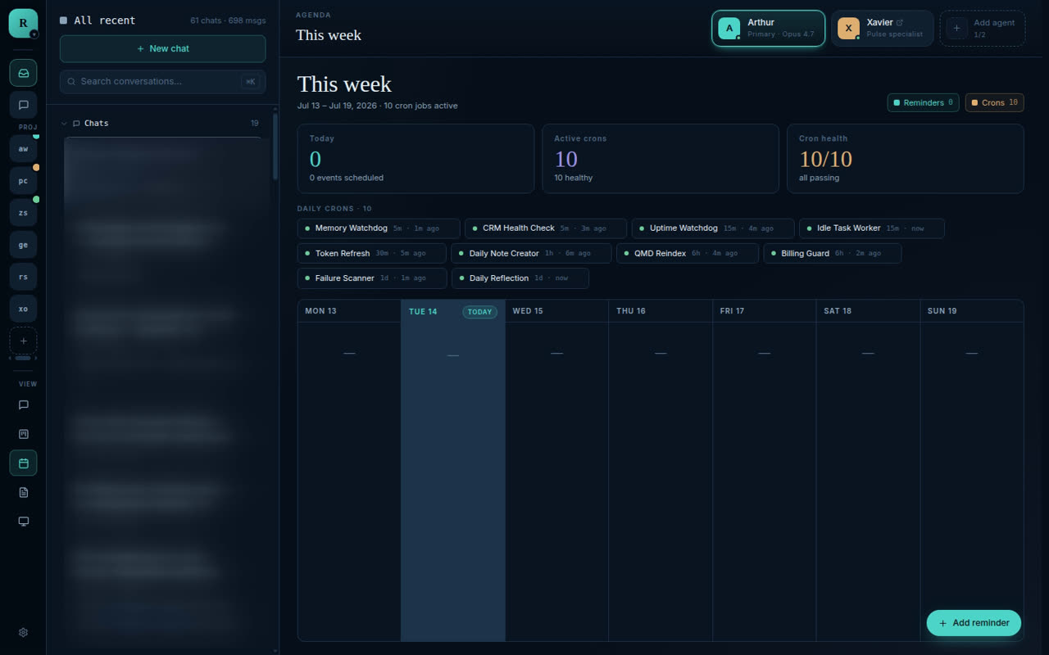Open the inbox icon in the left rail
Viewport: 1049px width, 655px height.
coord(23,73)
